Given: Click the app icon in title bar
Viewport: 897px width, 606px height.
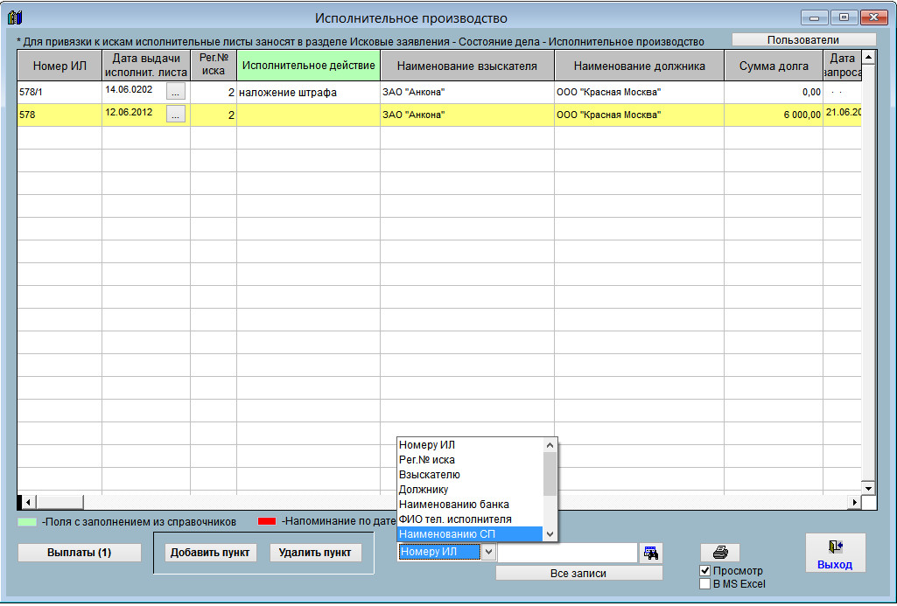Looking at the screenshot, I should [15, 17].
